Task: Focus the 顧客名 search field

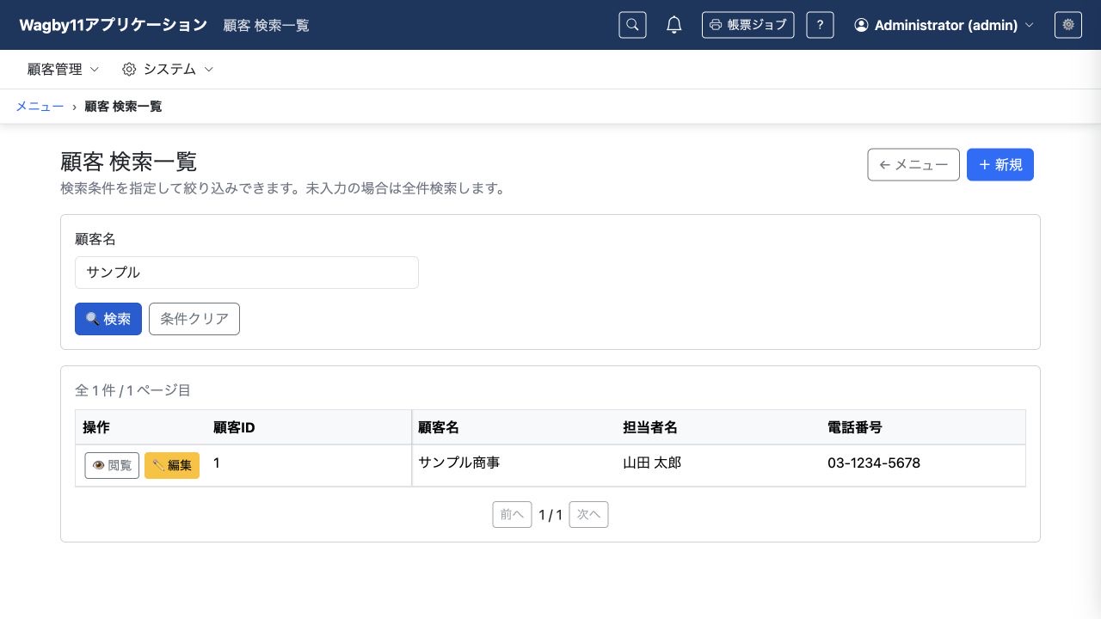Action: [247, 273]
